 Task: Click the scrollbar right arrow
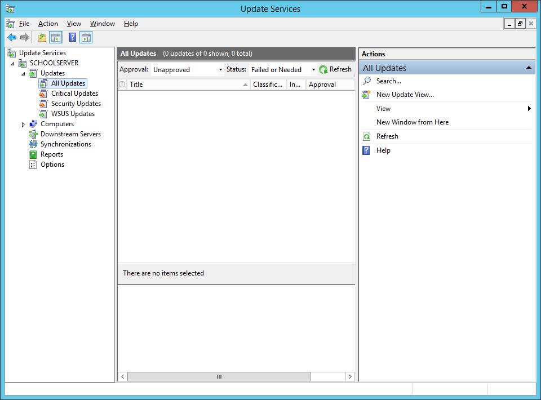click(x=350, y=376)
